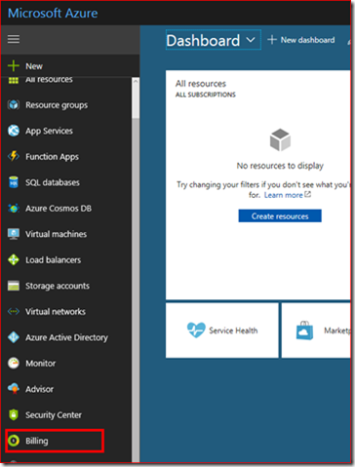The width and height of the screenshot is (355, 467).
Task: Click the plus icon beside New dashboard
Action: coord(272,40)
